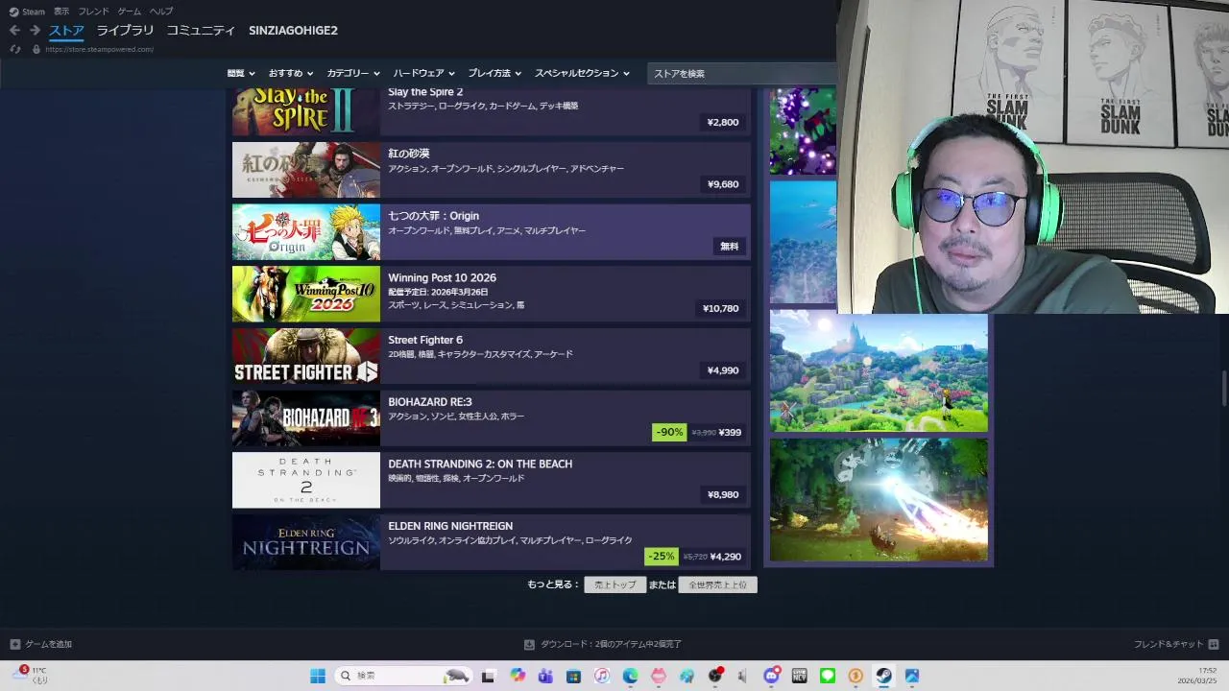Open the ゲーム menu
Screen dimensions: 1229x691
click(129, 12)
